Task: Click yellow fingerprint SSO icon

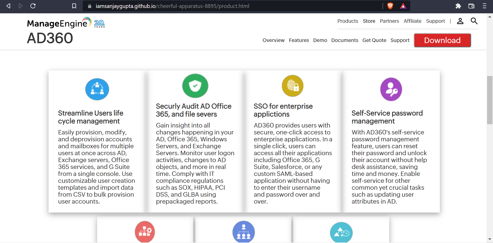Action: tap(293, 86)
